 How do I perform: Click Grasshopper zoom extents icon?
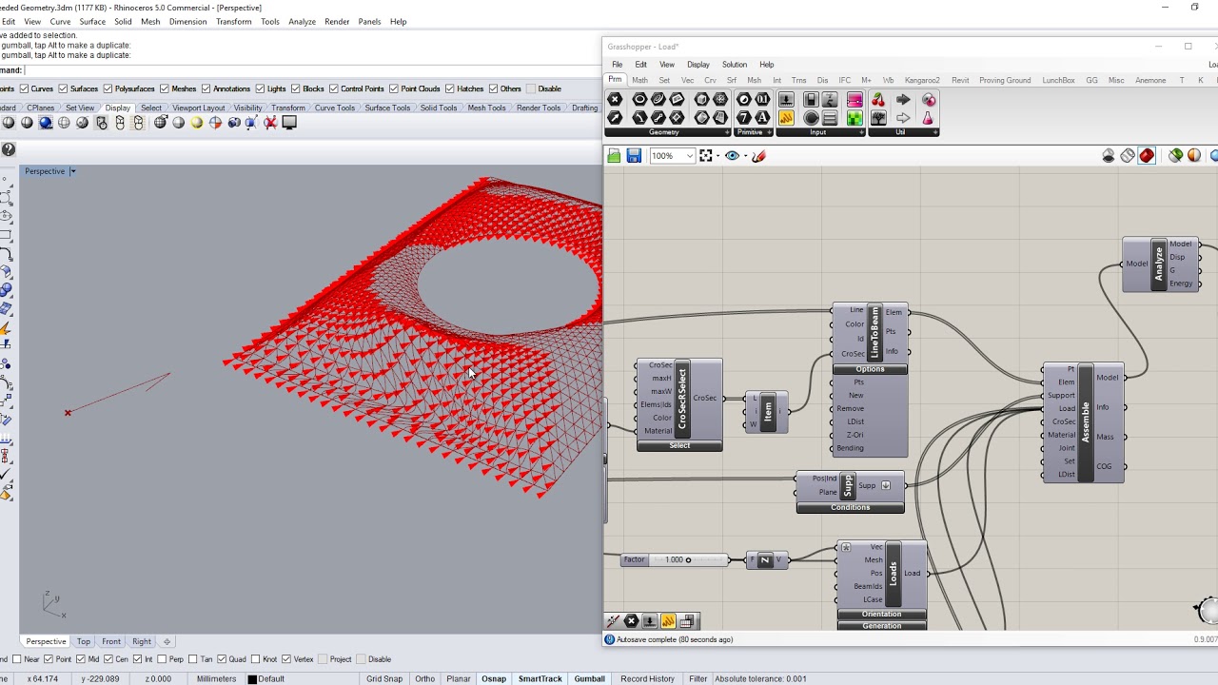click(705, 156)
